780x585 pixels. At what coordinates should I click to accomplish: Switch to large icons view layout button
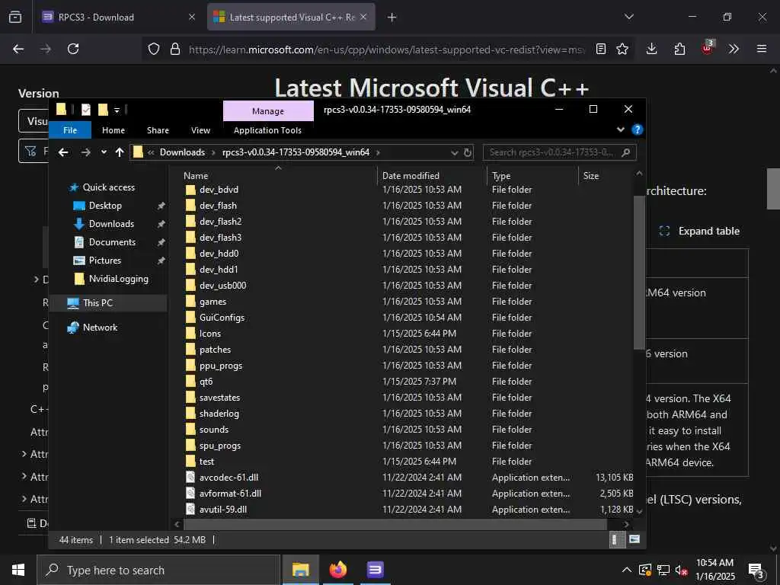coord(634,539)
